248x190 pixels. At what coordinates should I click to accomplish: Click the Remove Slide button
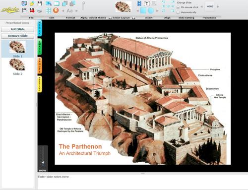click(18, 36)
